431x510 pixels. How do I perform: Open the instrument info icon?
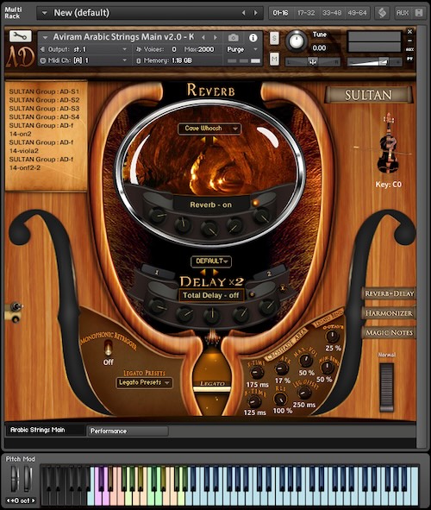click(x=253, y=38)
